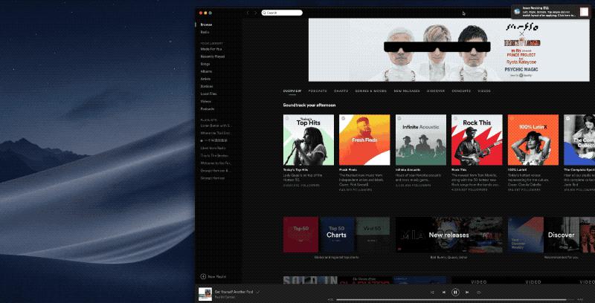595x303 pixels.
Task: Save the now-playing song with the checkmark
Action: 258,291
